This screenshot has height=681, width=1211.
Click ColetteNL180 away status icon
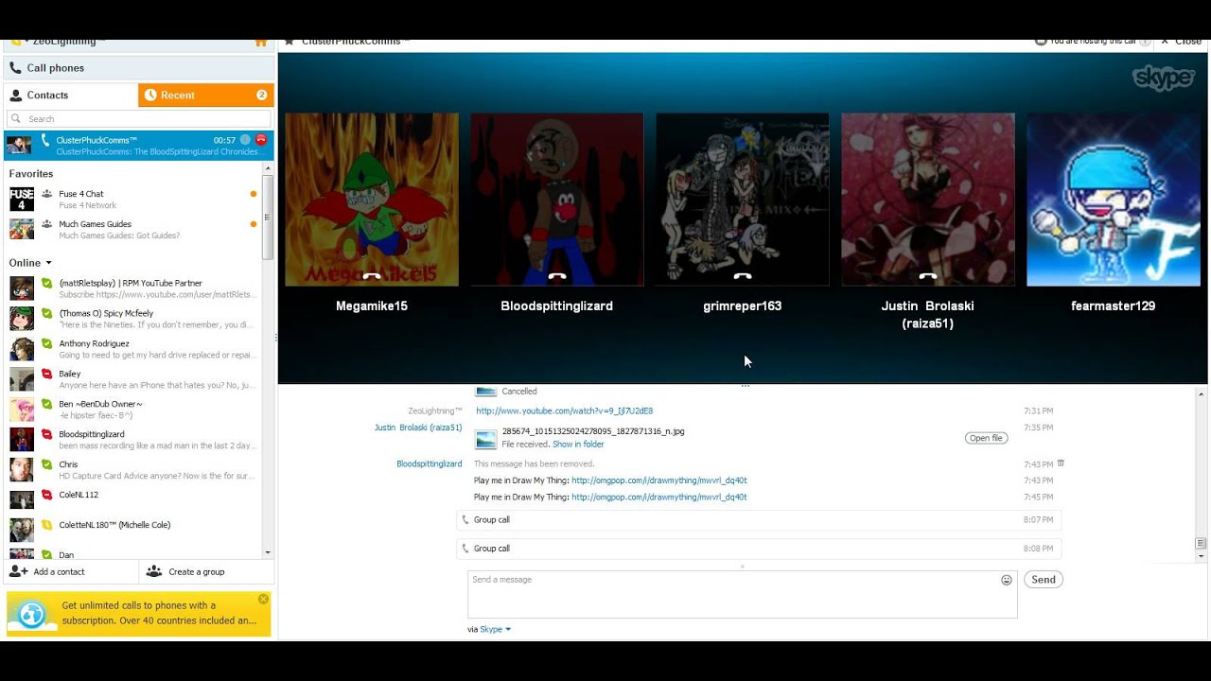[x=46, y=525]
